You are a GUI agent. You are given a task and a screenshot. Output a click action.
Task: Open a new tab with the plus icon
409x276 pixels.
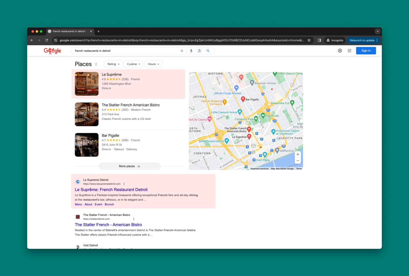[98, 31]
